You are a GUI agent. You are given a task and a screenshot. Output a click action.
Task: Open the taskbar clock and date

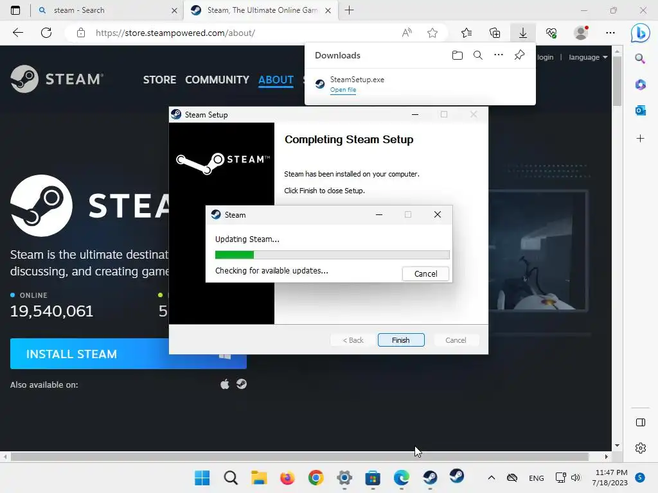coord(610,478)
